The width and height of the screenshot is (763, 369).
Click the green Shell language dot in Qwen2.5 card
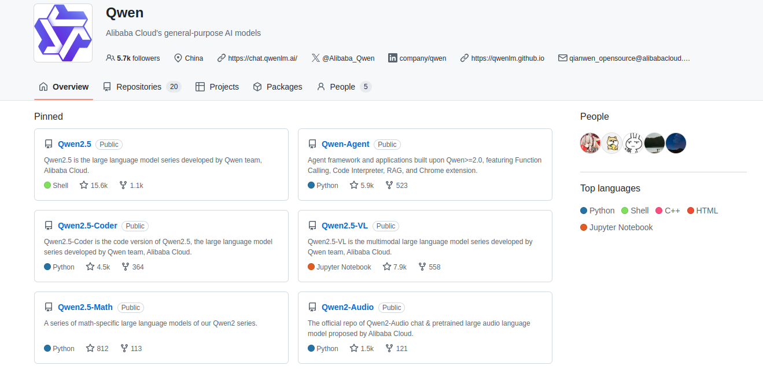(47, 186)
